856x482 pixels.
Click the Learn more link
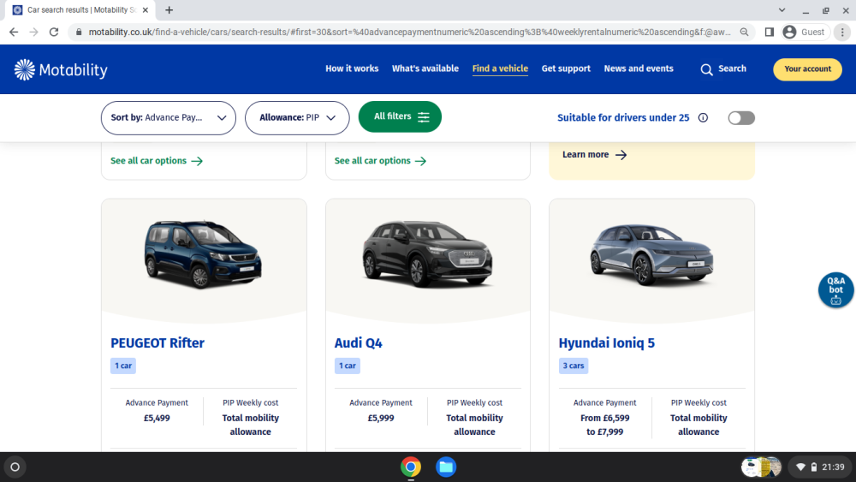tap(595, 155)
